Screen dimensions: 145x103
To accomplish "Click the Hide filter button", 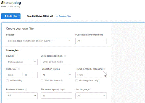I will pos(11,16).
